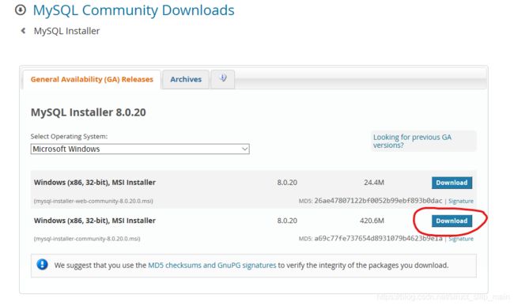Open the MySQL Community Downloads heading link
Viewport: 514px width, 306px height.
pos(134,10)
